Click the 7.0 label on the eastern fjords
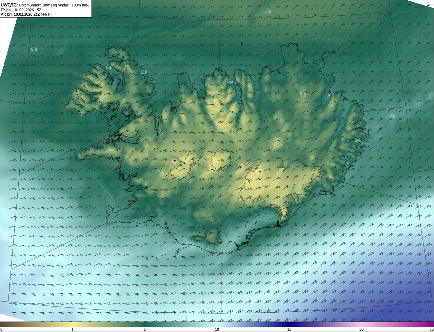Screen dimensions: 434x332 click(357, 140)
